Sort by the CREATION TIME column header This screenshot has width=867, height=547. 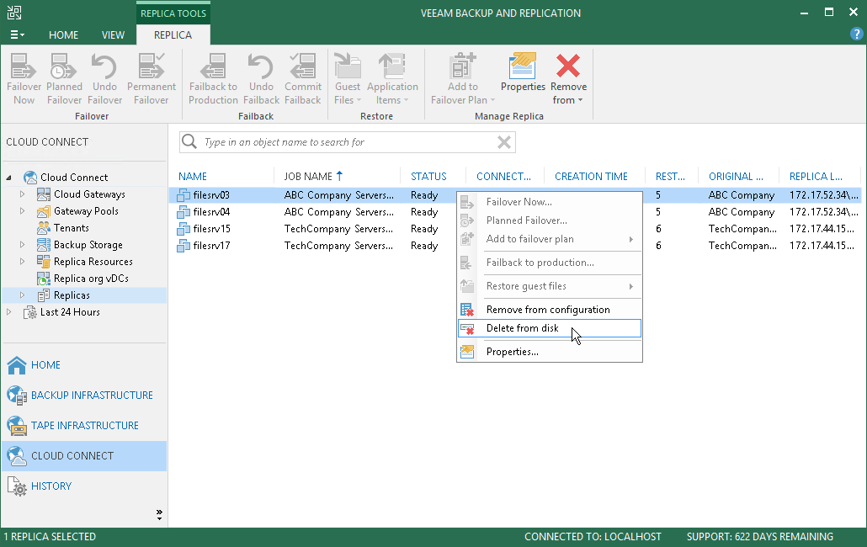tap(591, 176)
